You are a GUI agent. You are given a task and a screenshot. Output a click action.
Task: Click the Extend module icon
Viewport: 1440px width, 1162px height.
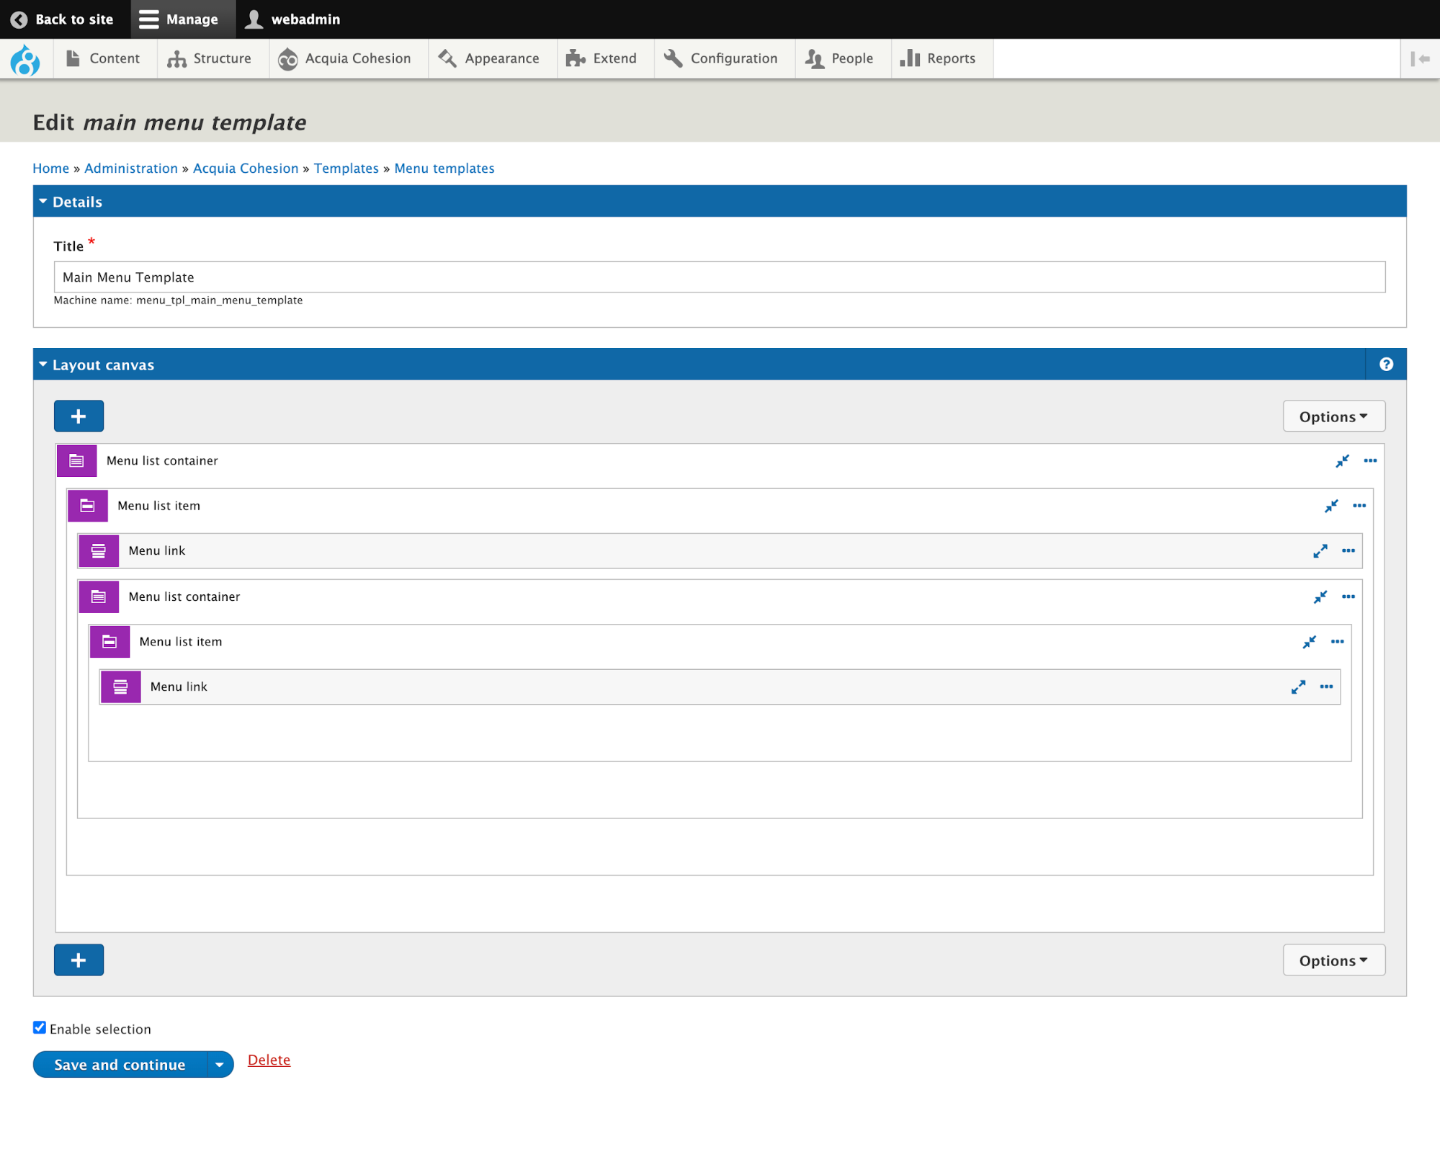[576, 58]
